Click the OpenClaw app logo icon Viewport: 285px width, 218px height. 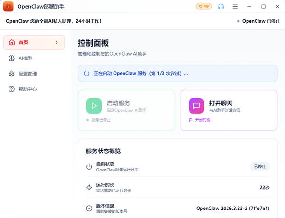pos(9,6)
